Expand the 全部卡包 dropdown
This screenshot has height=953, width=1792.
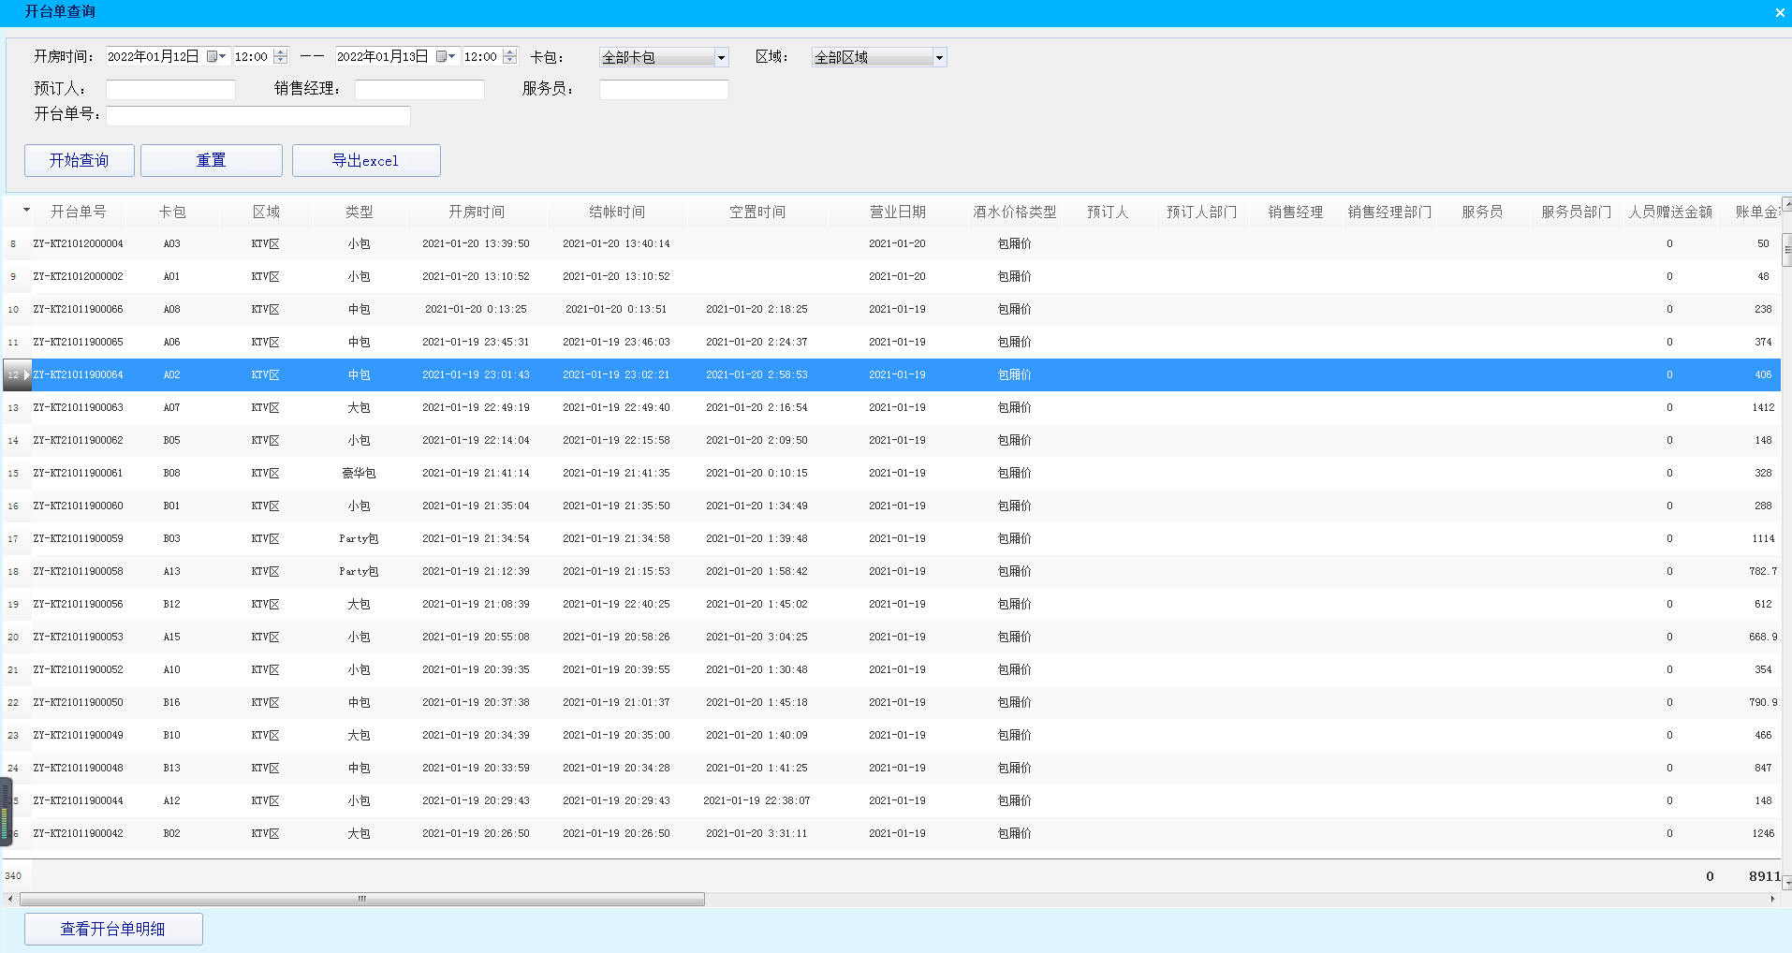coord(721,58)
